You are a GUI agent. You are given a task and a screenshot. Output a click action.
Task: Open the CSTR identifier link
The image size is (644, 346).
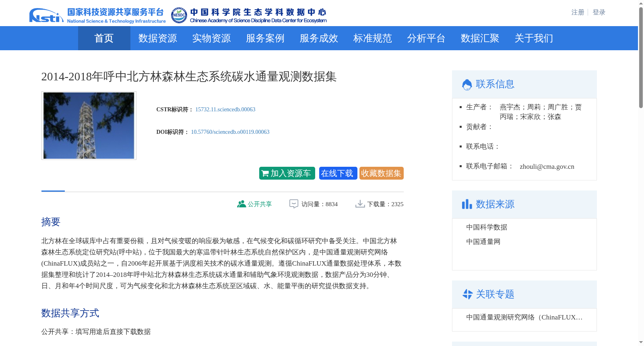(x=225, y=109)
